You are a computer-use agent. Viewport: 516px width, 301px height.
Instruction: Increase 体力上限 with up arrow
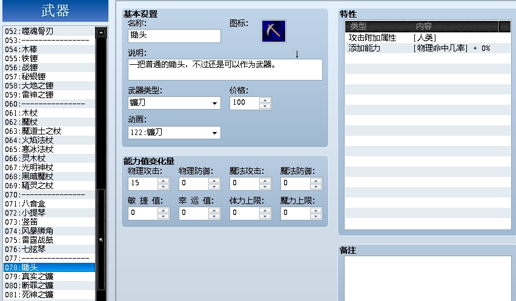tap(265, 210)
